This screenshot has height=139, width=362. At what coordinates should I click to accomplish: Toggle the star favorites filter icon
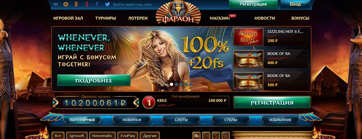click(x=226, y=136)
